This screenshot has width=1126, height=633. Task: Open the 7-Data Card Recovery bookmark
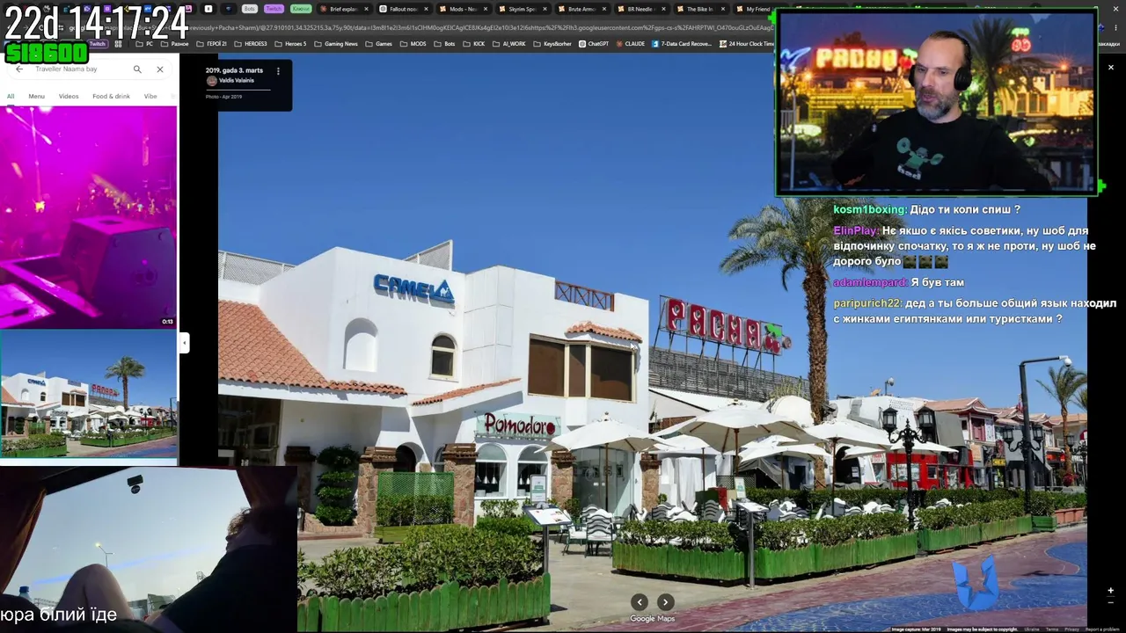click(x=682, y=44)
